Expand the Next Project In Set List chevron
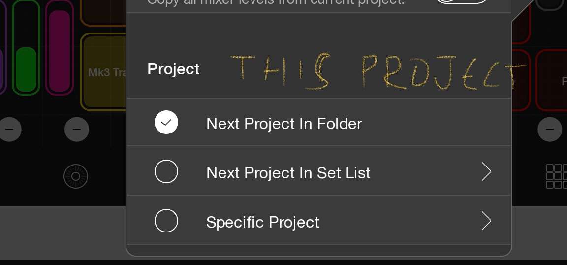 click(486, 171)
